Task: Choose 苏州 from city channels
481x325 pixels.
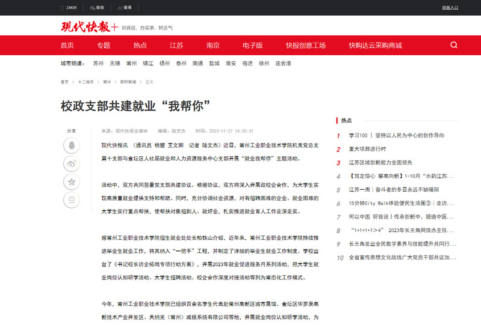Action: pos(98,63)
